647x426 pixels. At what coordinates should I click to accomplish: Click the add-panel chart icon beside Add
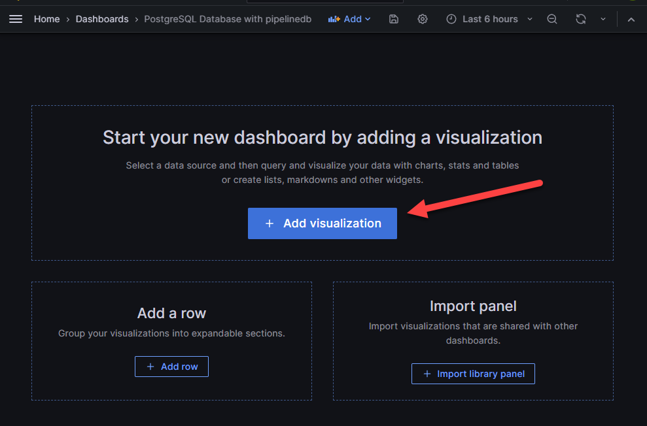click(334, 19)
